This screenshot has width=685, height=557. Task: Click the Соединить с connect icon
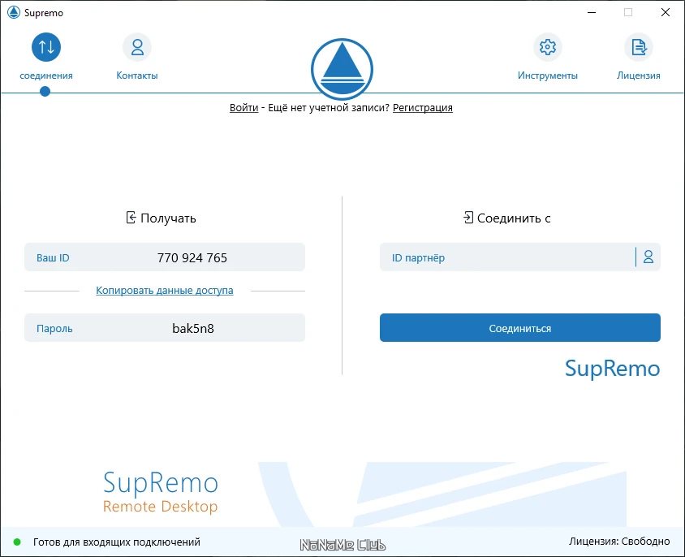tap(467, 218)
